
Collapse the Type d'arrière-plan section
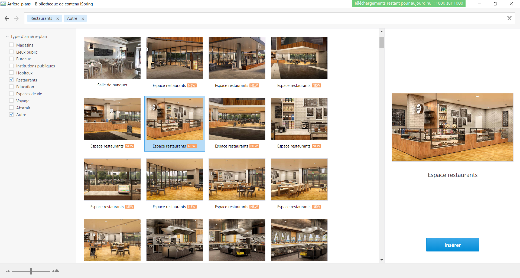pyautogui.click(x=7, y=37)
